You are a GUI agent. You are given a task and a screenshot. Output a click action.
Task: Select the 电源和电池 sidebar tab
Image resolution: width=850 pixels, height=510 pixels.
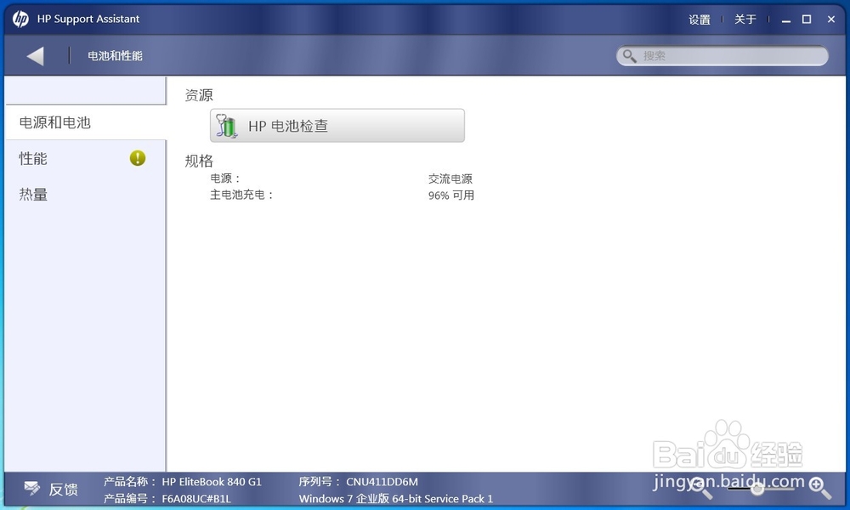86,122
